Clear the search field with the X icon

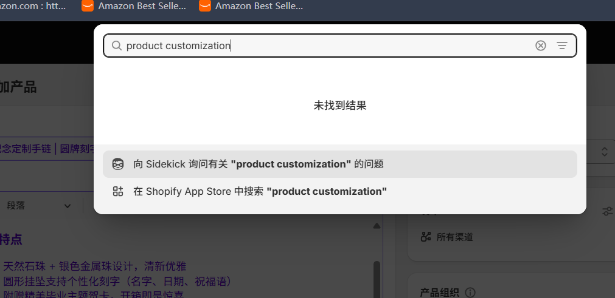click(x=540, y=46)
